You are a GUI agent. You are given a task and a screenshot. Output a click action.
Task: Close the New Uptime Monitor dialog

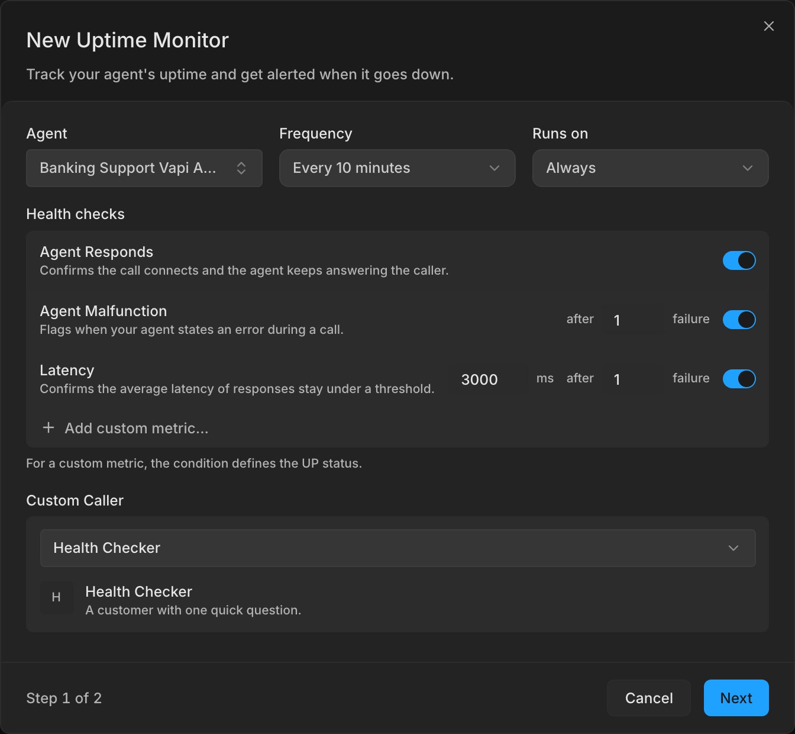768,26
